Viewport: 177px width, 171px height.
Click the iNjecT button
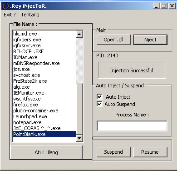pos(150,40)
